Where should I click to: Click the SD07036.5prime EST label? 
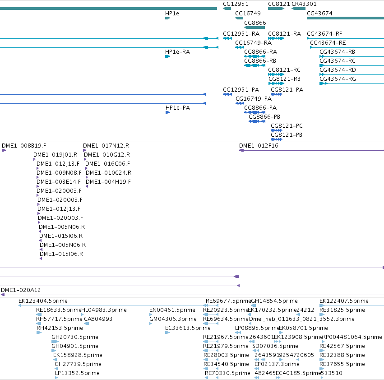(275, 347)
